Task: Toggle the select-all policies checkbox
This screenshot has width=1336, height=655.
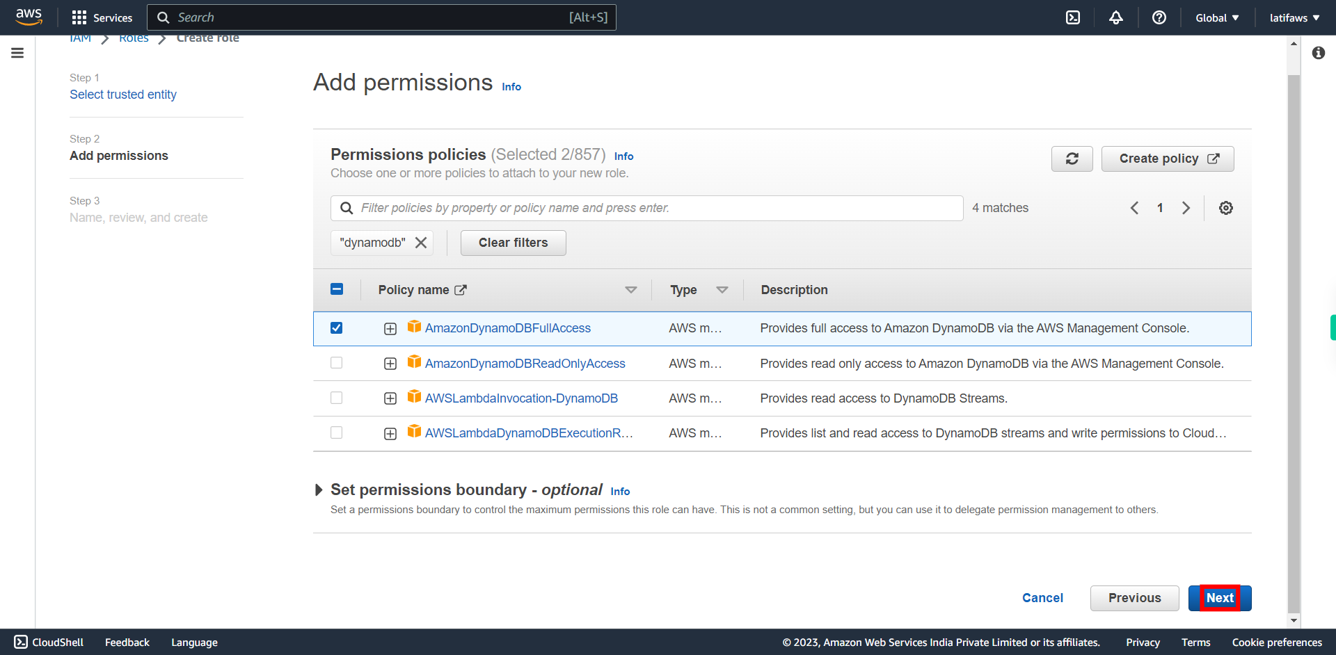Action: click(x=337, y=289)
